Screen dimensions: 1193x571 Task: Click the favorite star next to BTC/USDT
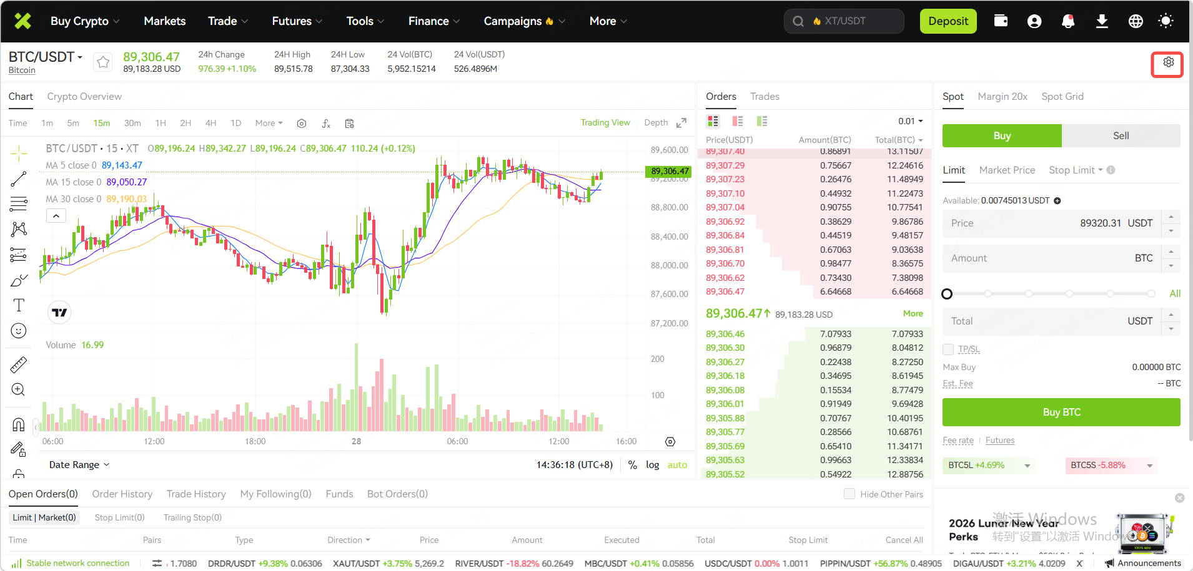103,62
